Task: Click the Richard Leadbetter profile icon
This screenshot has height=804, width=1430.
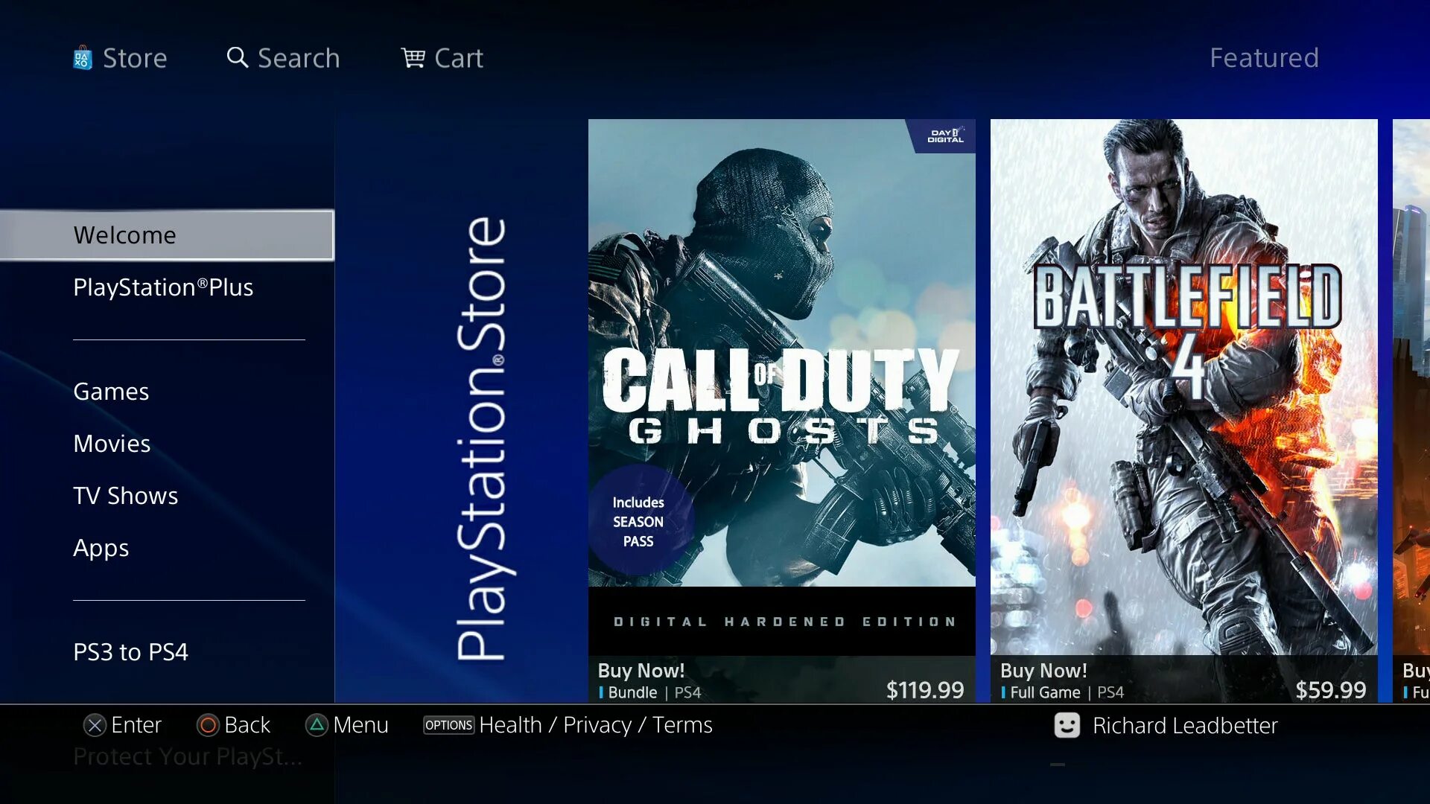Action: tap(1067, 724)
